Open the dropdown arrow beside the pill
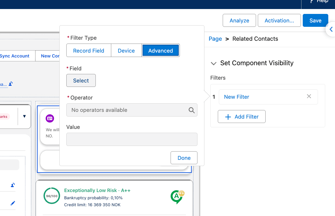This screenshot has height=216, width=335. pos(25,116)
